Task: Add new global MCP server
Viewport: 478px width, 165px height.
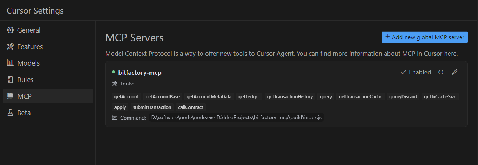Action: click(x=425, y=37)
